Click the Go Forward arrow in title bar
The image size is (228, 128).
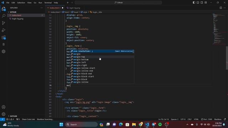pos(72,2)
